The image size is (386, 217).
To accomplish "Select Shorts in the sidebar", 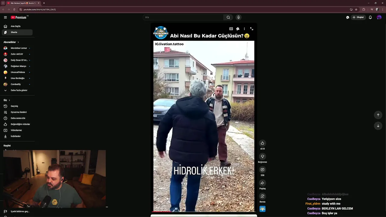I will click(x=17, y=32).
